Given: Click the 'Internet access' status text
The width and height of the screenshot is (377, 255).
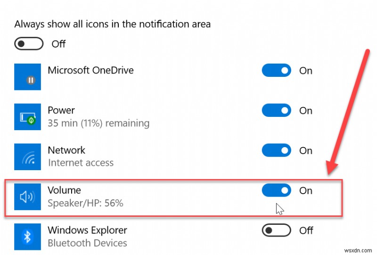Looking at the screenshot, I should [x=81, y=163].
